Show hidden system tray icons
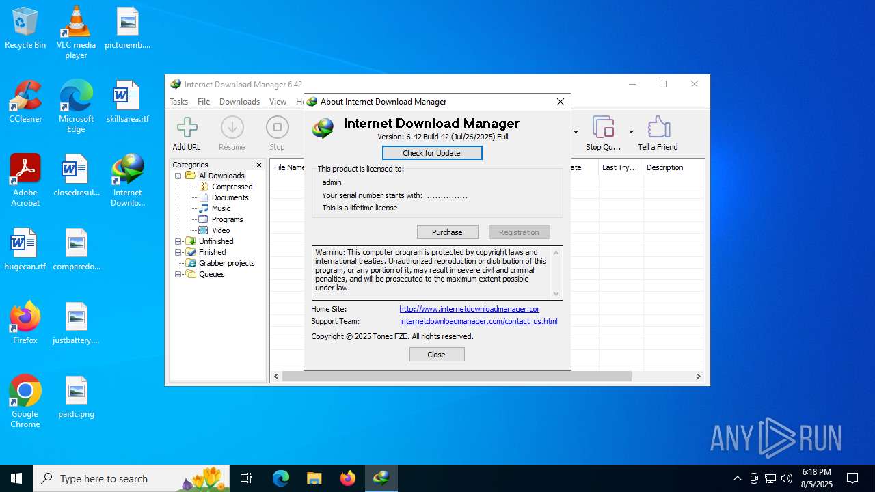The width and height of the screenshot is (875, 492). 737,478
